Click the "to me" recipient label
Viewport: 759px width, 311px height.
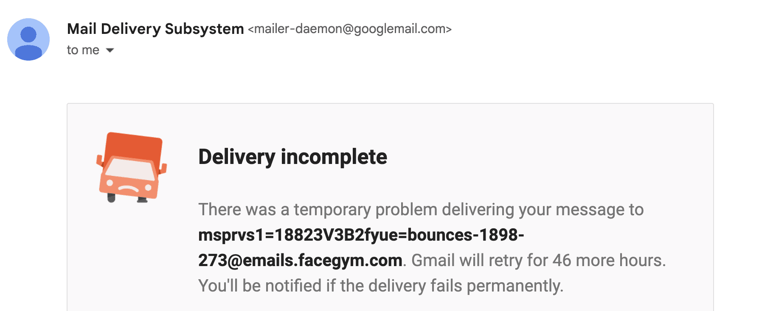pyautogui.click(x=83, y=50)
